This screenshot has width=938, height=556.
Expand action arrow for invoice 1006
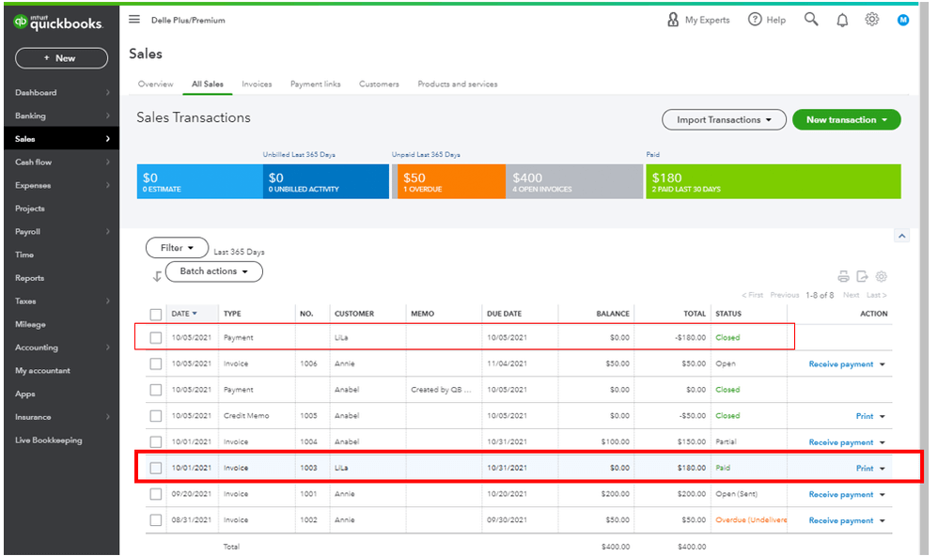tap(883, 364)
